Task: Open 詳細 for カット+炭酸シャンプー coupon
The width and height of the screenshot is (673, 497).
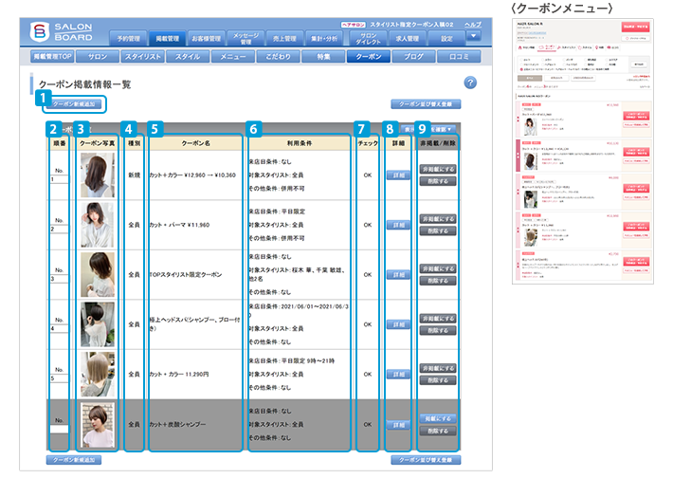Action: click(398, 425)
